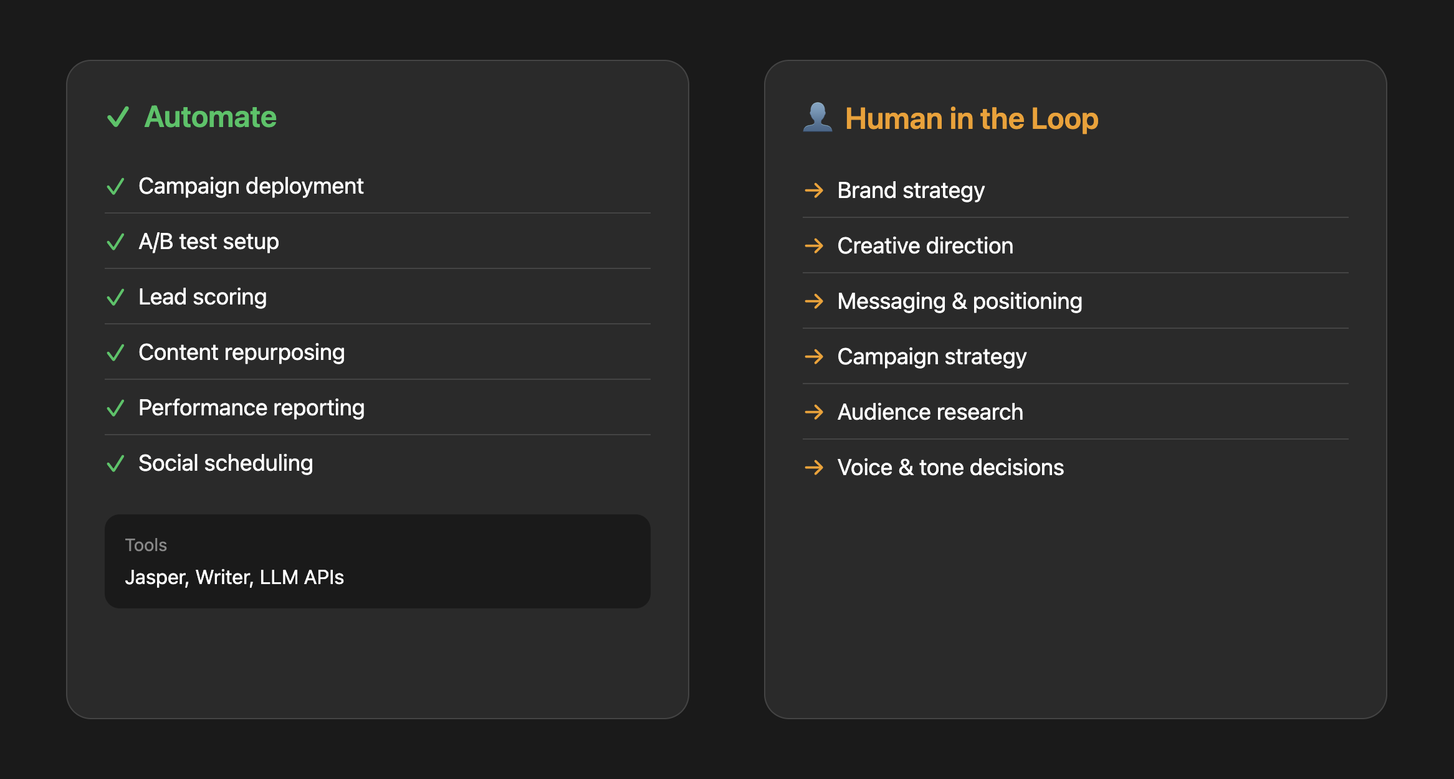
Task: Click the arrow icon beside Audience research
Action: coord(814,412)
